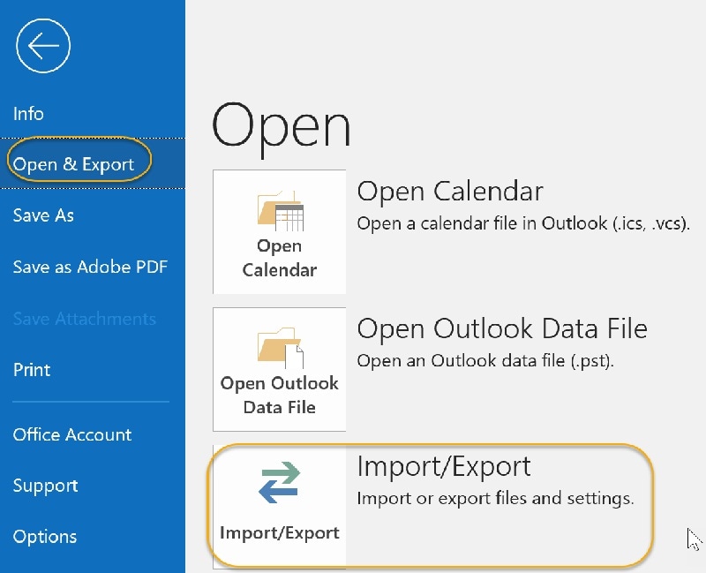Open the Info menu item
Viewport: 706px width, 573px height.
[x=28, y=114]
